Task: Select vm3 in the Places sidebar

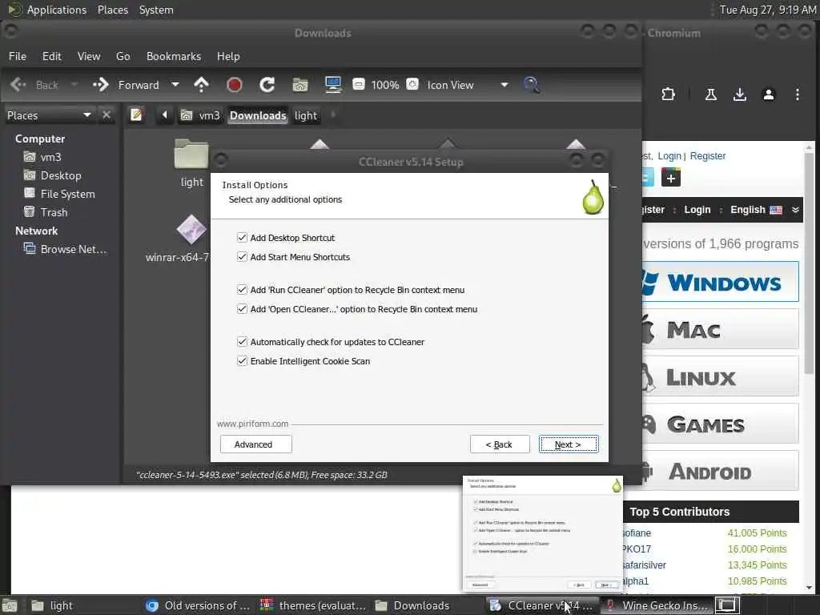Action: pyautogui.click(x=50, y=157)
